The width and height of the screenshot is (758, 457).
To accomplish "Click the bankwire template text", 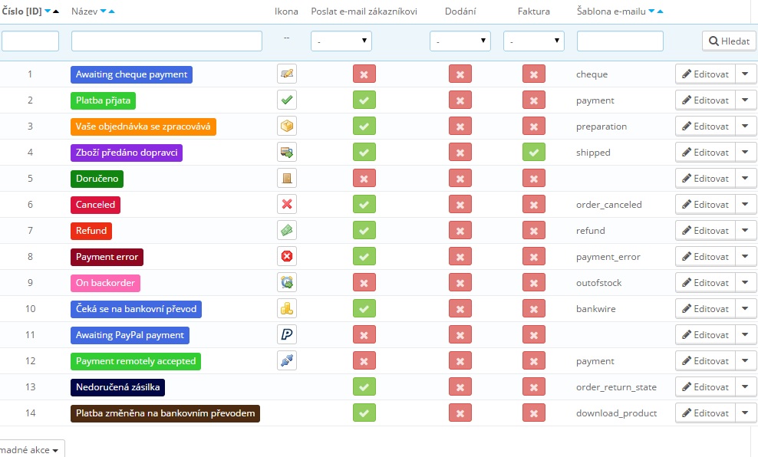I will (x=595, y=309).
